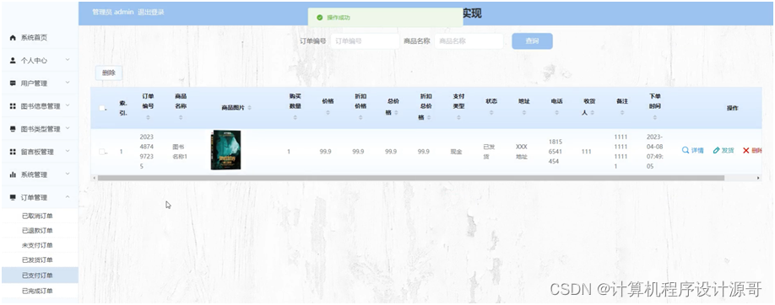This screenshot has height=305, width=775.
Task: Click the scrollbar right arrow under the table
Action: coord(758,178)
